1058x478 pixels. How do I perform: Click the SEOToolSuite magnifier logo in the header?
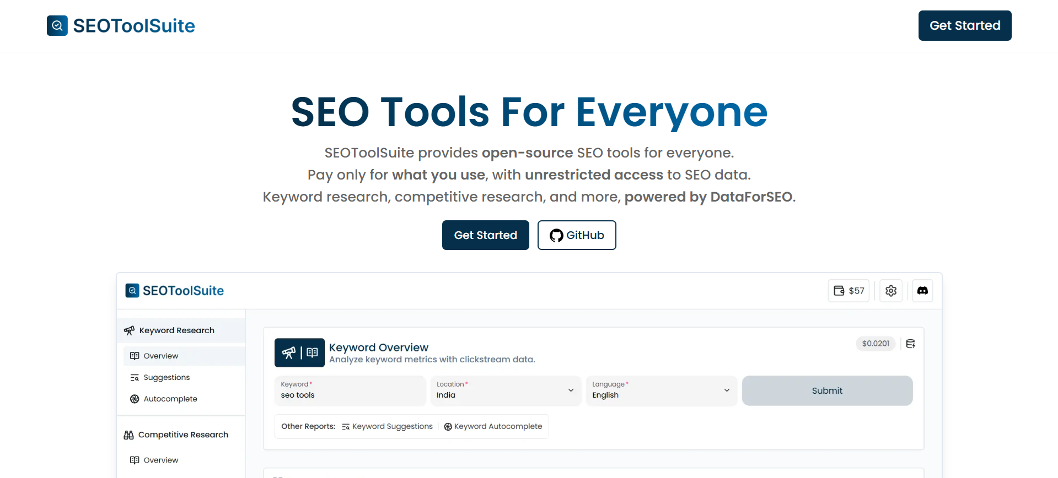(x=57, y=25)
